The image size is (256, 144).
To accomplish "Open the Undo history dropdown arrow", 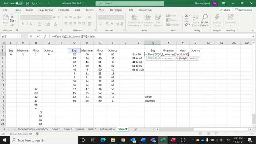I will (x=36, y=3).
